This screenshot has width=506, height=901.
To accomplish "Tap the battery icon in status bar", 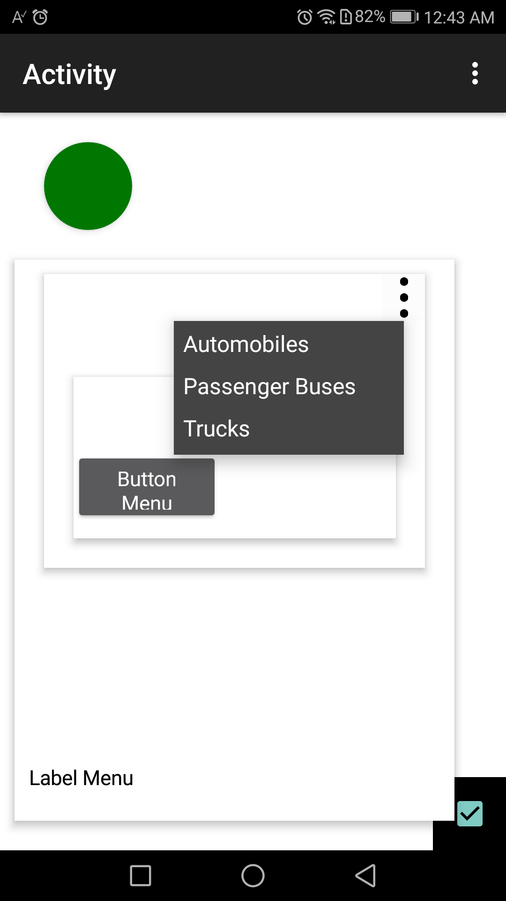I will pyautogui.click(x=404, y=17).
